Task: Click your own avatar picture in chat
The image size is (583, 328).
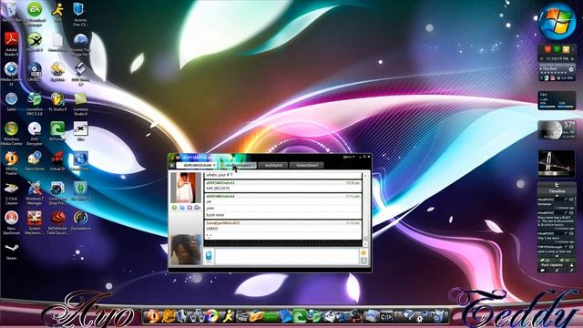Action: [x=186, y=249]
